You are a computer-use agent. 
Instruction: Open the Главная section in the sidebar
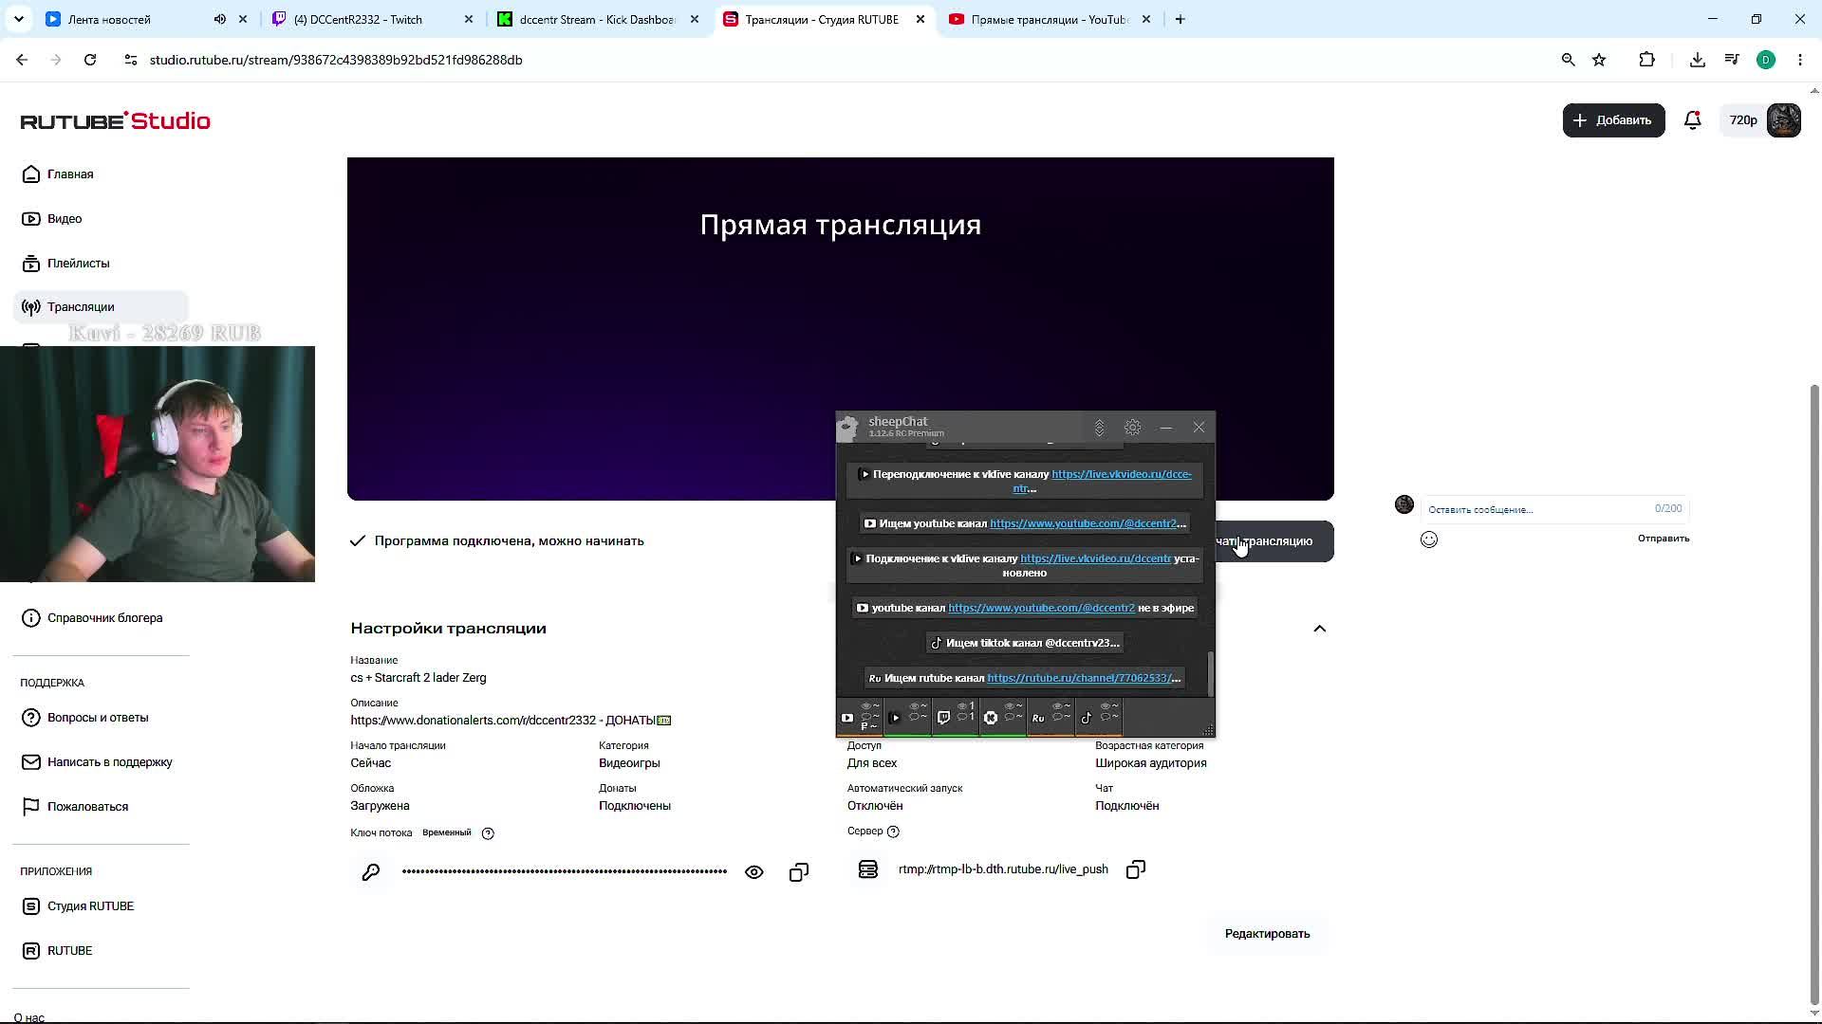(x=57, y=174)
